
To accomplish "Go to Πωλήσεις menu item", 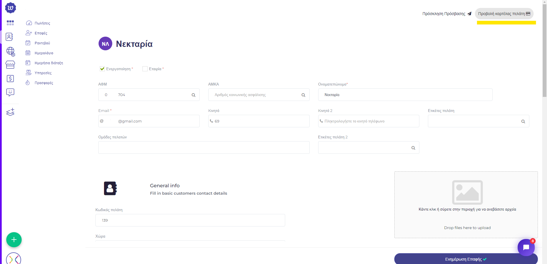I will point(42,23).
